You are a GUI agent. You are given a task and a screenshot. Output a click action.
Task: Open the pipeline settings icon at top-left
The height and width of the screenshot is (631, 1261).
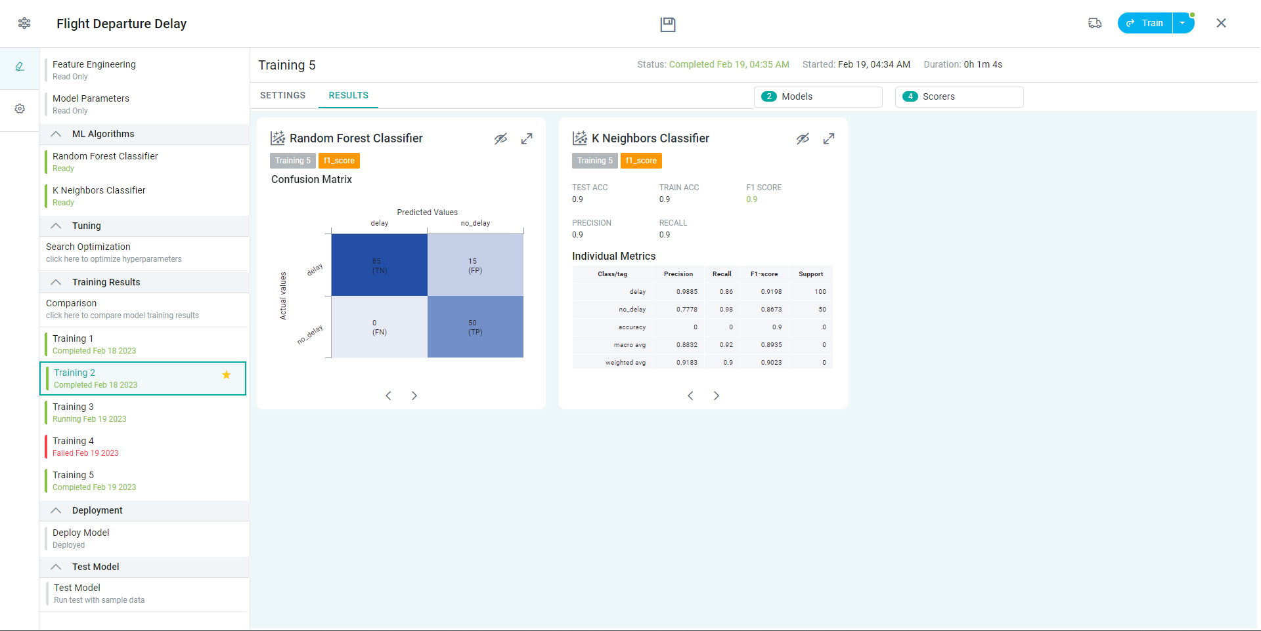pyautogui.click(x=24, y=24)
